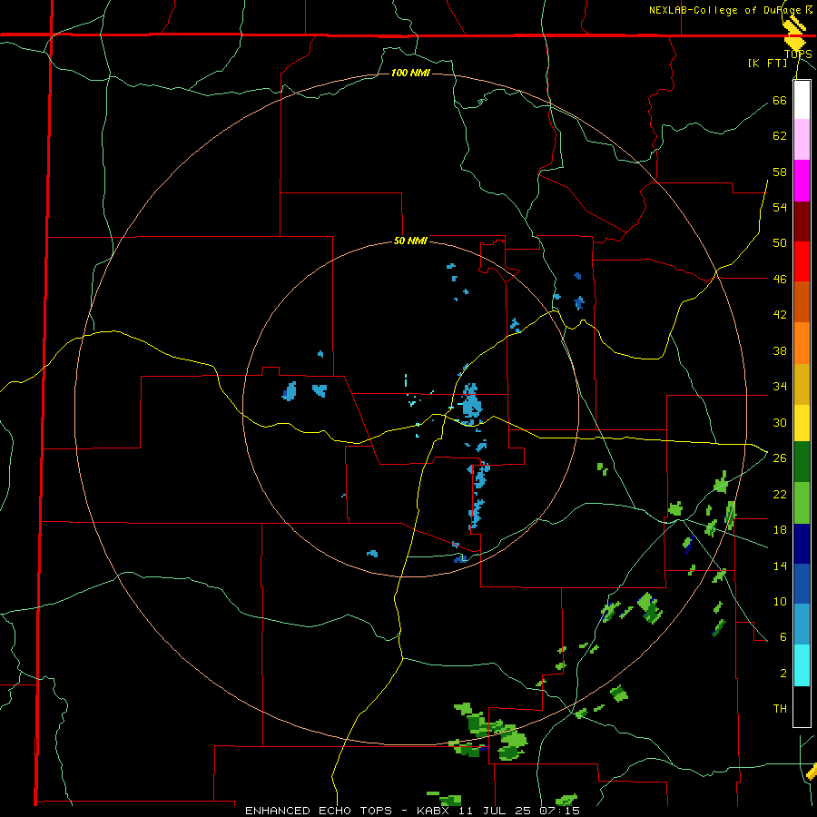Click the "50 NMI" range ring label
The image size is (817, 817).
click(x=410, y=241)
